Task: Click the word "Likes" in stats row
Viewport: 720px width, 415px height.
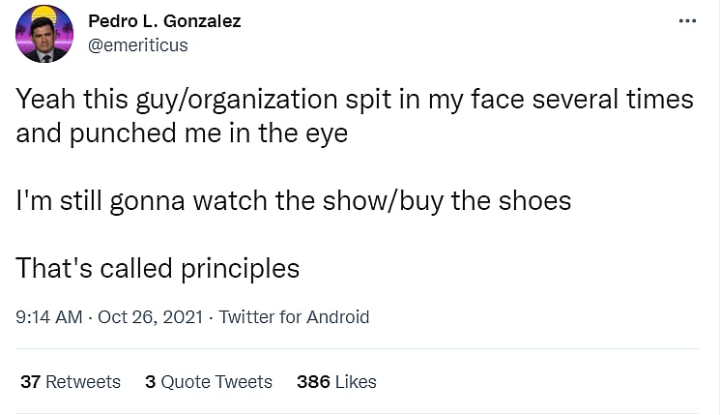Action: pyautogui.click(x=356, y=381)
